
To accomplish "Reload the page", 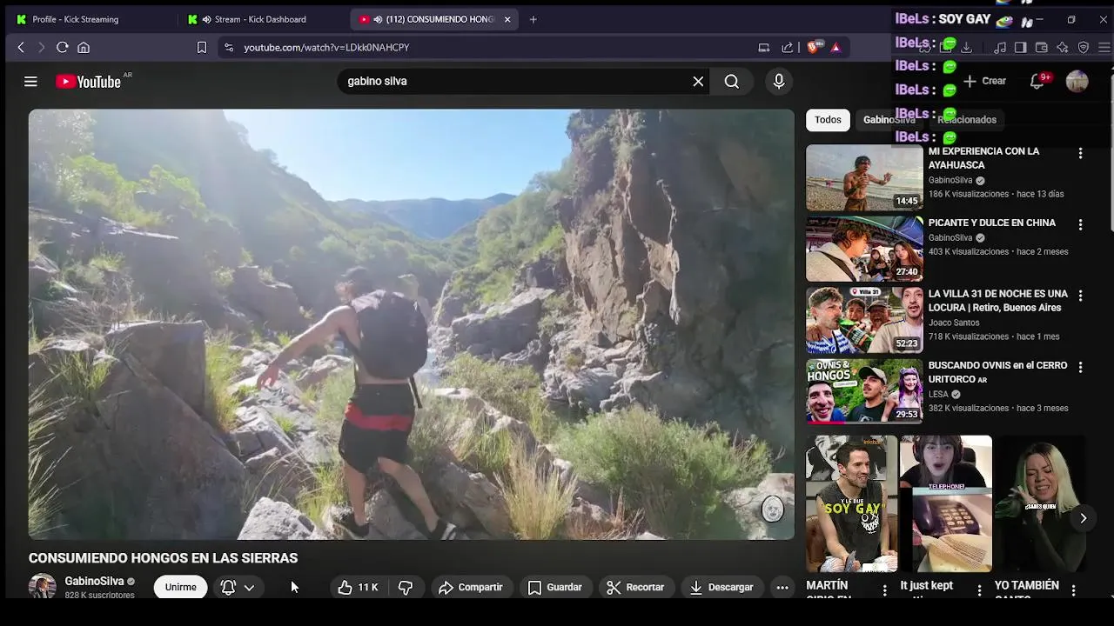I will (x=63, y=47).
